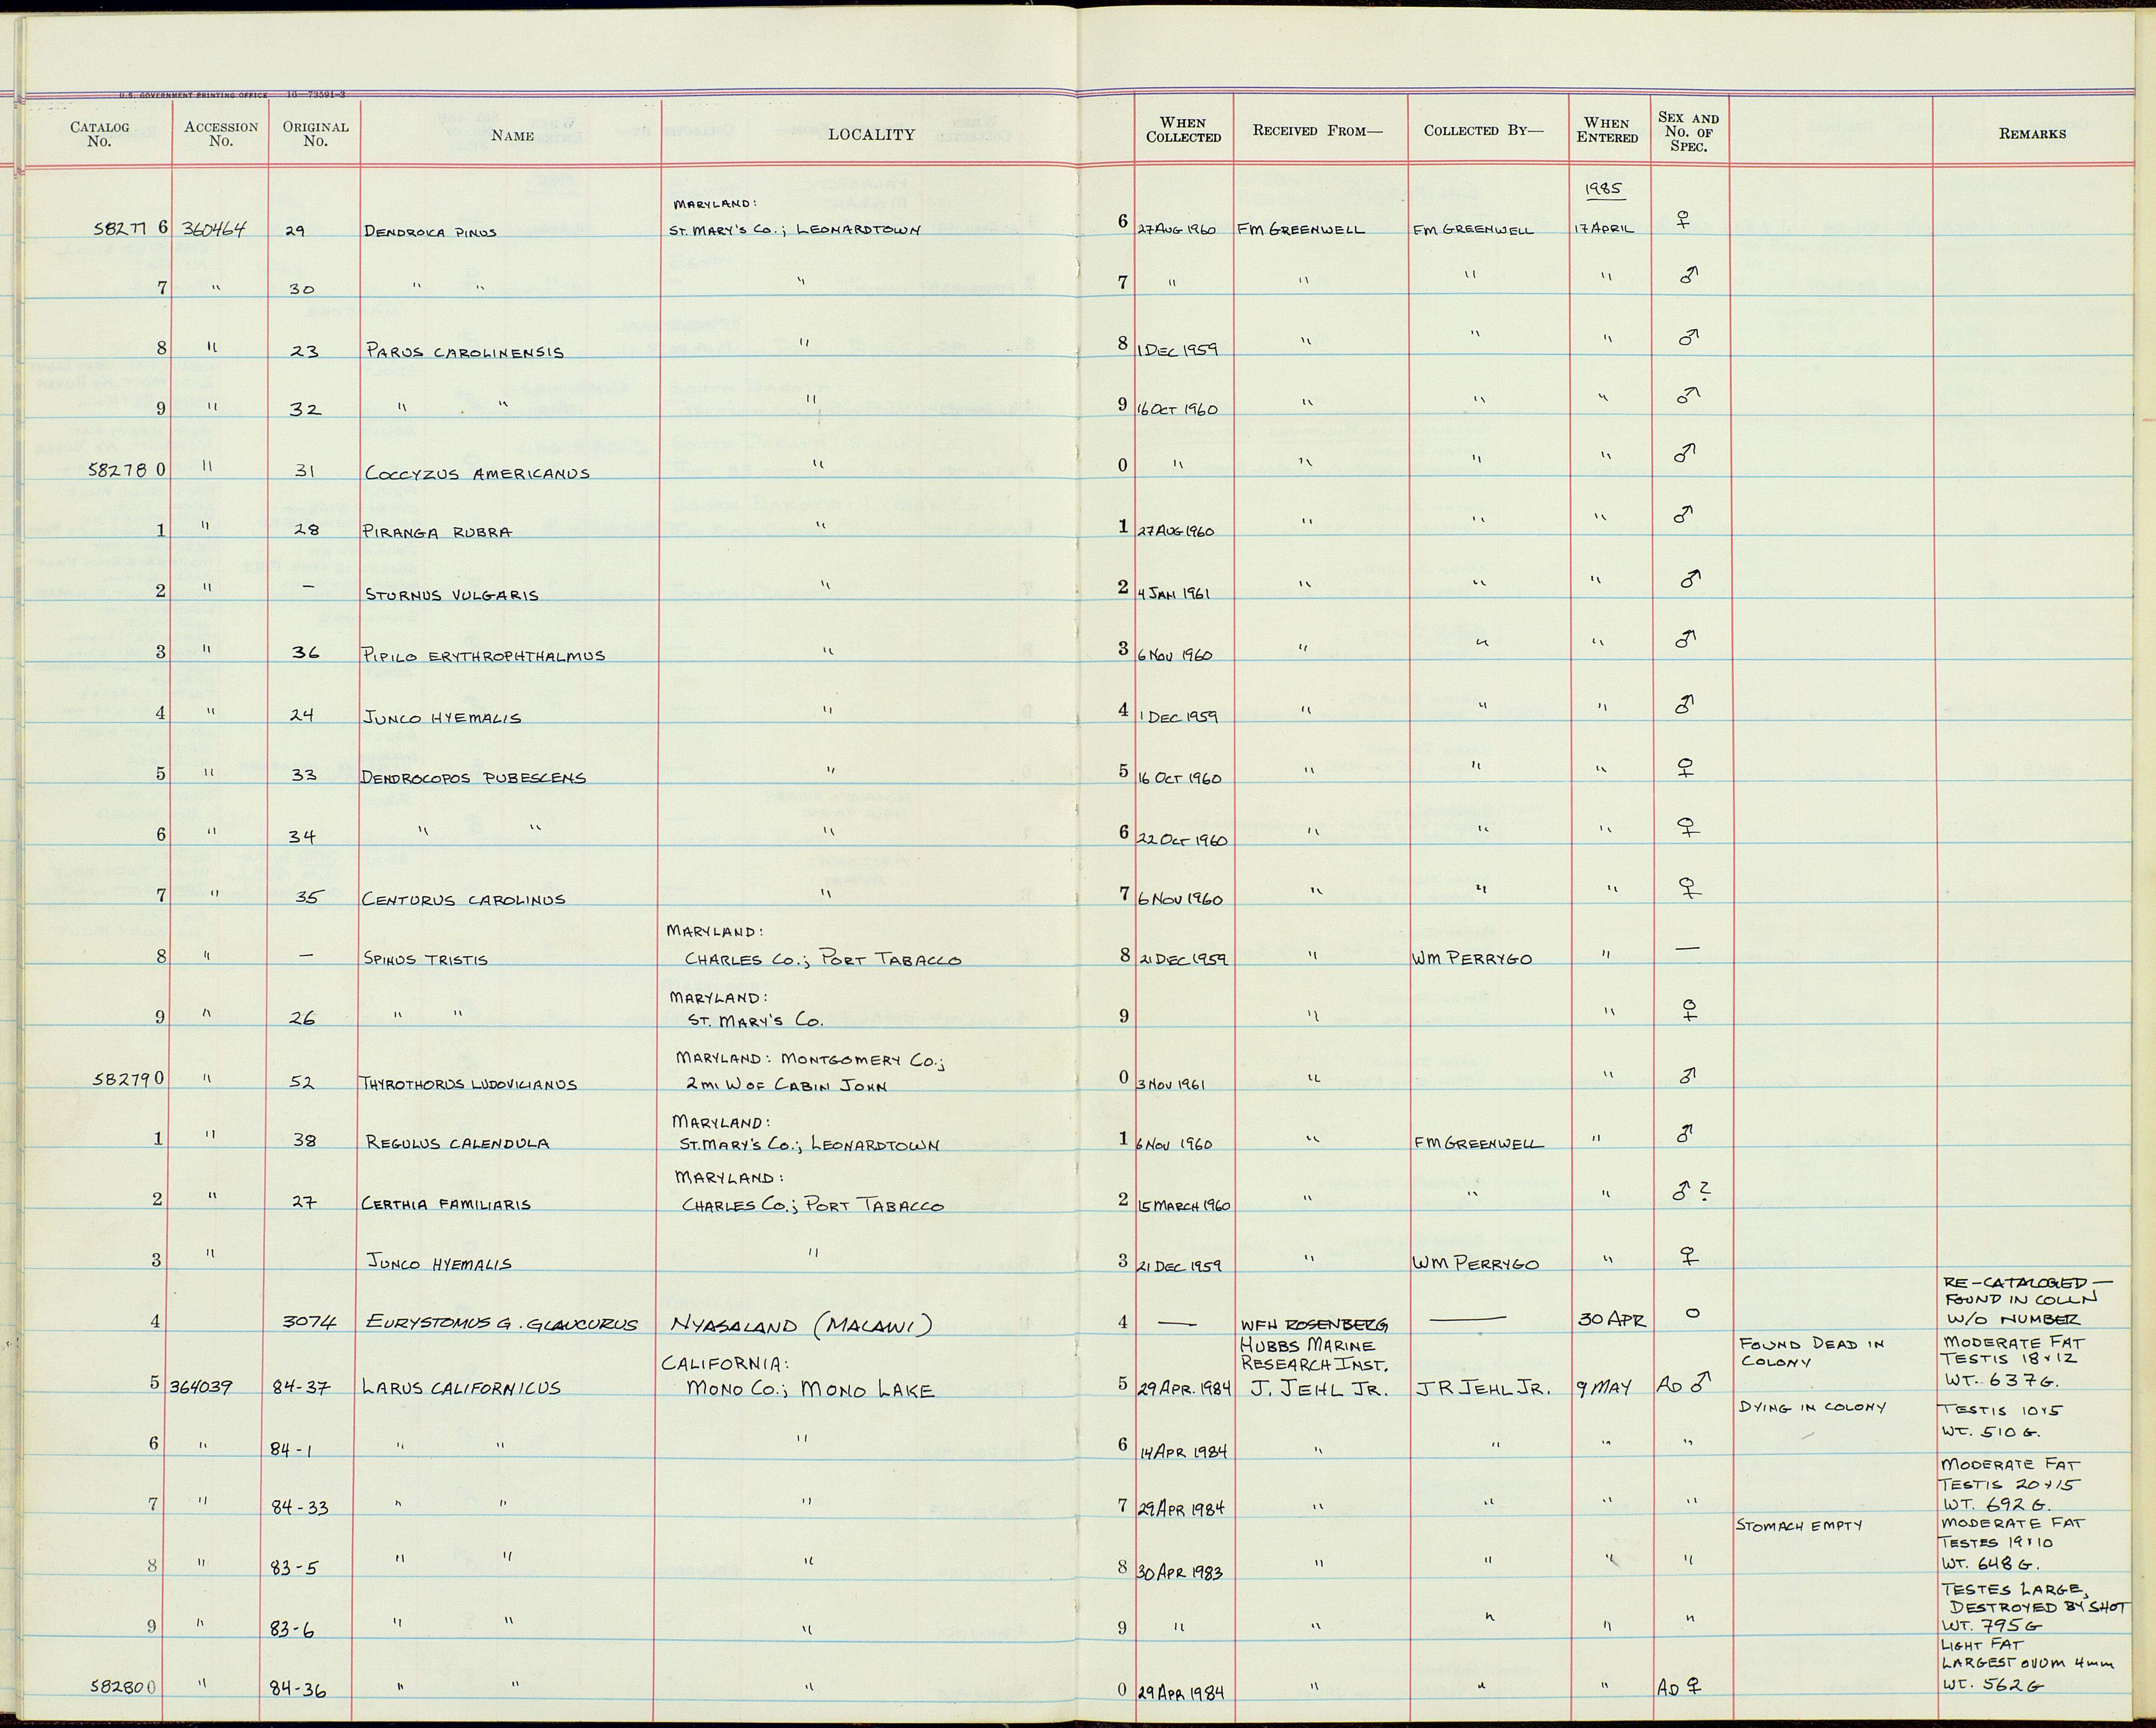Click the 'Collected By—' column header
This screenshot has height=1728, width=2156.
(x=1484, y=131)
